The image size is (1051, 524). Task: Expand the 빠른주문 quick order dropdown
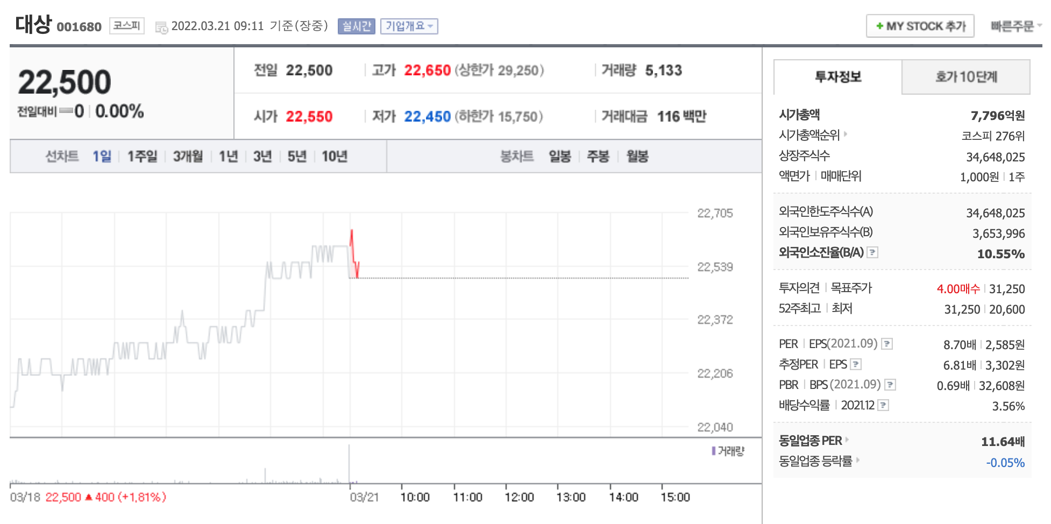coord(1016,26)
